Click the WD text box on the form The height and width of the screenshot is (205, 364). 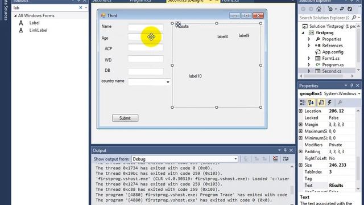[x=146, y=59]
